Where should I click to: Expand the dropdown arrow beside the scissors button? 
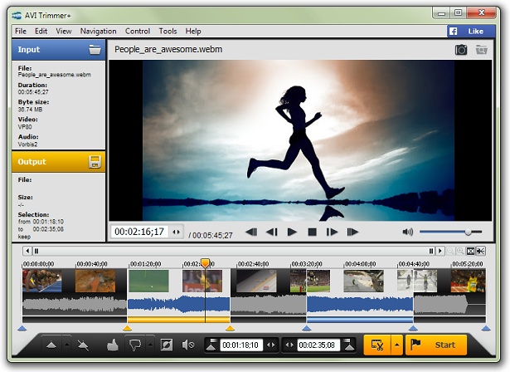click(x=396, y=345)
